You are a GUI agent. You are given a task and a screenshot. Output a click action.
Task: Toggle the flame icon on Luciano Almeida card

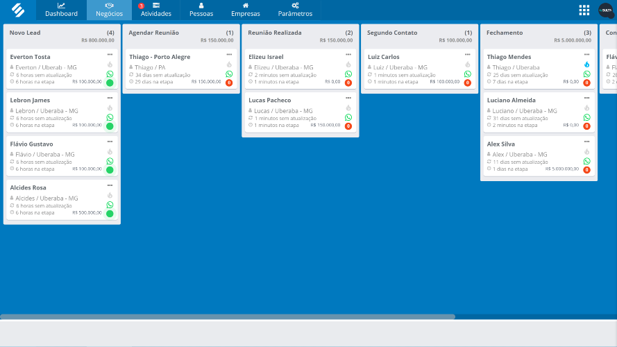(586, 108)
